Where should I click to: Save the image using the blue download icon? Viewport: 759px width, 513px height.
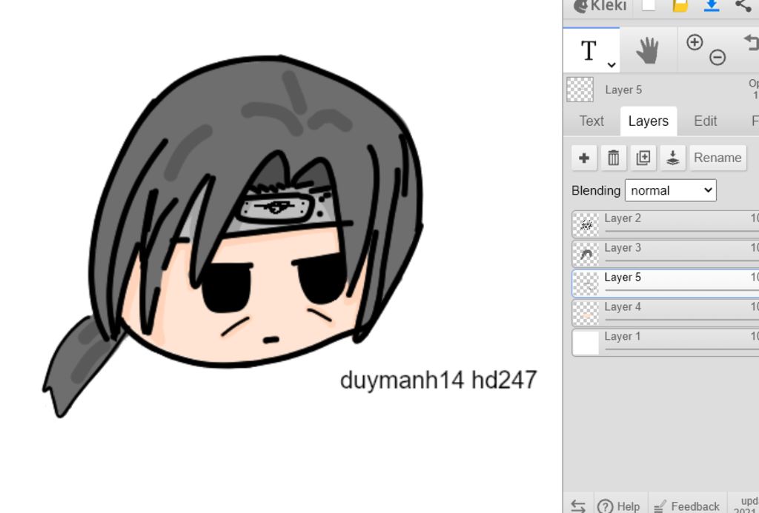[711, 6]
